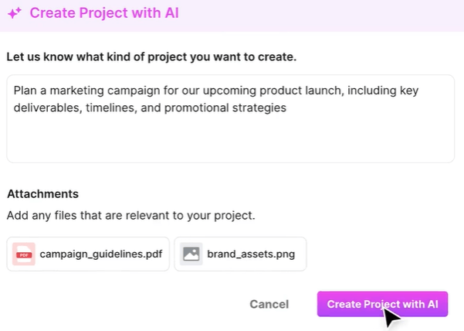This screenshot has width=464, height=331.
Task: Place cursor after "promotional strategies" text
Action: coord(287,108)
